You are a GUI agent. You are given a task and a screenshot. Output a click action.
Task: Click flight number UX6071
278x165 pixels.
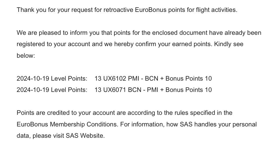pos(114,90)
